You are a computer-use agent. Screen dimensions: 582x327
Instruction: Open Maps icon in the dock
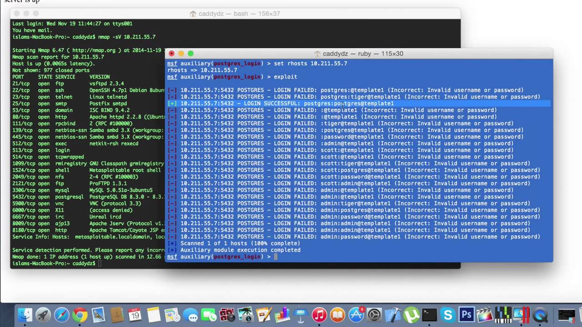click(x=172, y=315)
